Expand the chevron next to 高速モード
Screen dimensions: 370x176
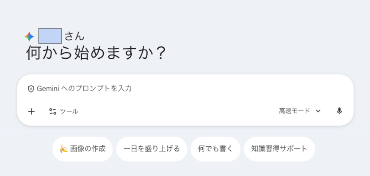pos(318,111)
